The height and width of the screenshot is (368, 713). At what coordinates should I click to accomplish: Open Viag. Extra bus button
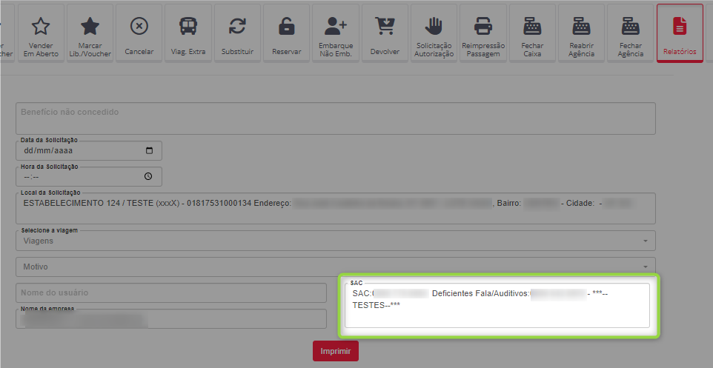[188, 33]
